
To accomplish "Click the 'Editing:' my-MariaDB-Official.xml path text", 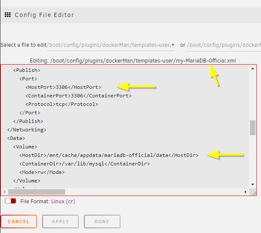I will point(133,61).
